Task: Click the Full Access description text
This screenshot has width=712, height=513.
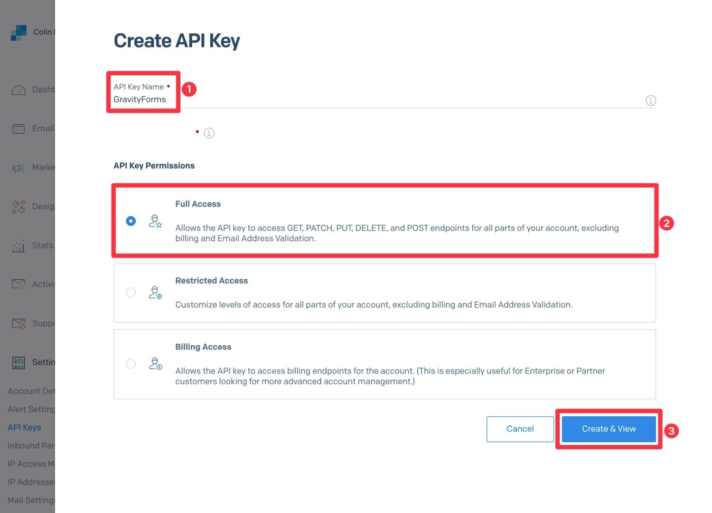Action: tap(397, 233)
